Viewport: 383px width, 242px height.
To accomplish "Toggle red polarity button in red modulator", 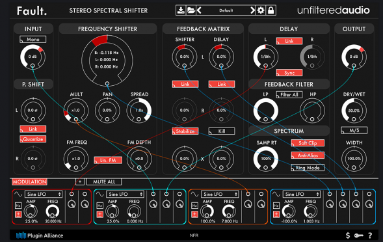I will tap(18, 215).
